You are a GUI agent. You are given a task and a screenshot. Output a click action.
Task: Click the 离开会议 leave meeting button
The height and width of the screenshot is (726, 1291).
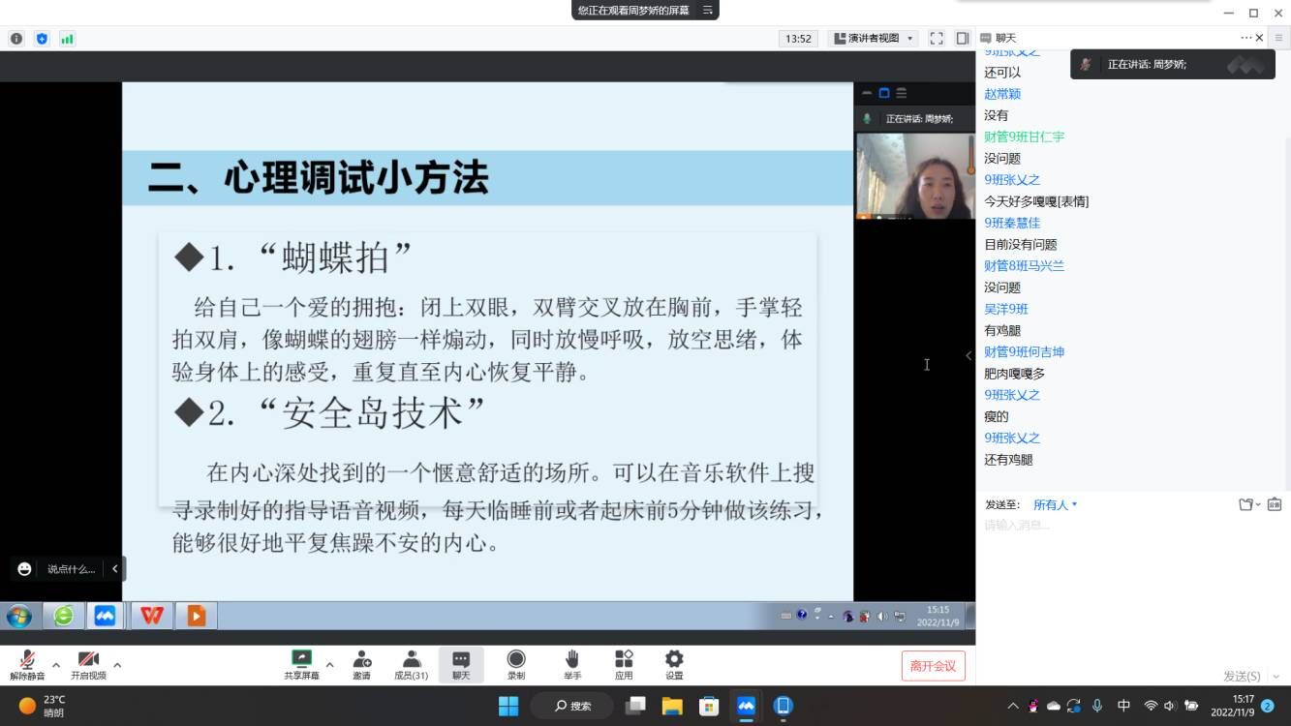pos(933,666)
